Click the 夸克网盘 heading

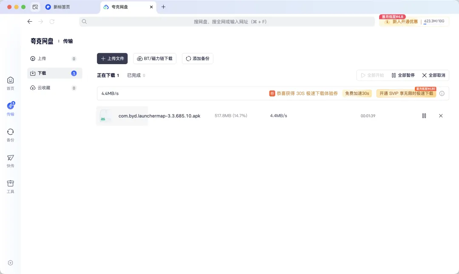click(42, 41)
